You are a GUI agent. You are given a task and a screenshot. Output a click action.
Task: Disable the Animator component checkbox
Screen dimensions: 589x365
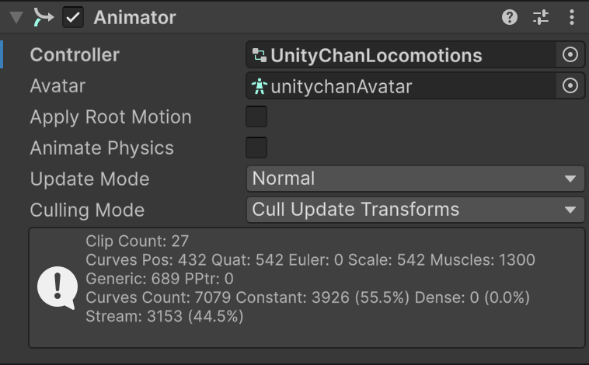click(x=73, y=17)
